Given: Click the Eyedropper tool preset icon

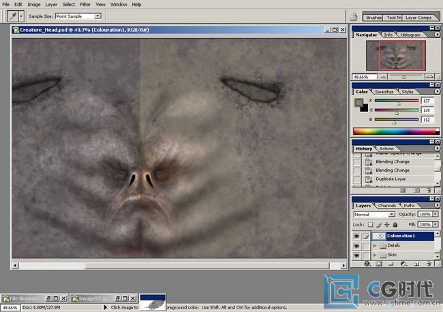Looking at the screenshot, I should [13, 16].
